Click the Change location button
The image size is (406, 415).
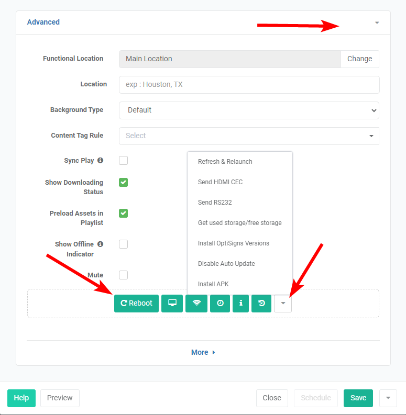[359, 59]
